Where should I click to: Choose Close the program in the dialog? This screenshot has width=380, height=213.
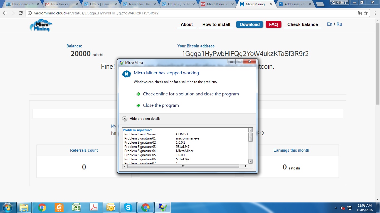click(161, 105)
